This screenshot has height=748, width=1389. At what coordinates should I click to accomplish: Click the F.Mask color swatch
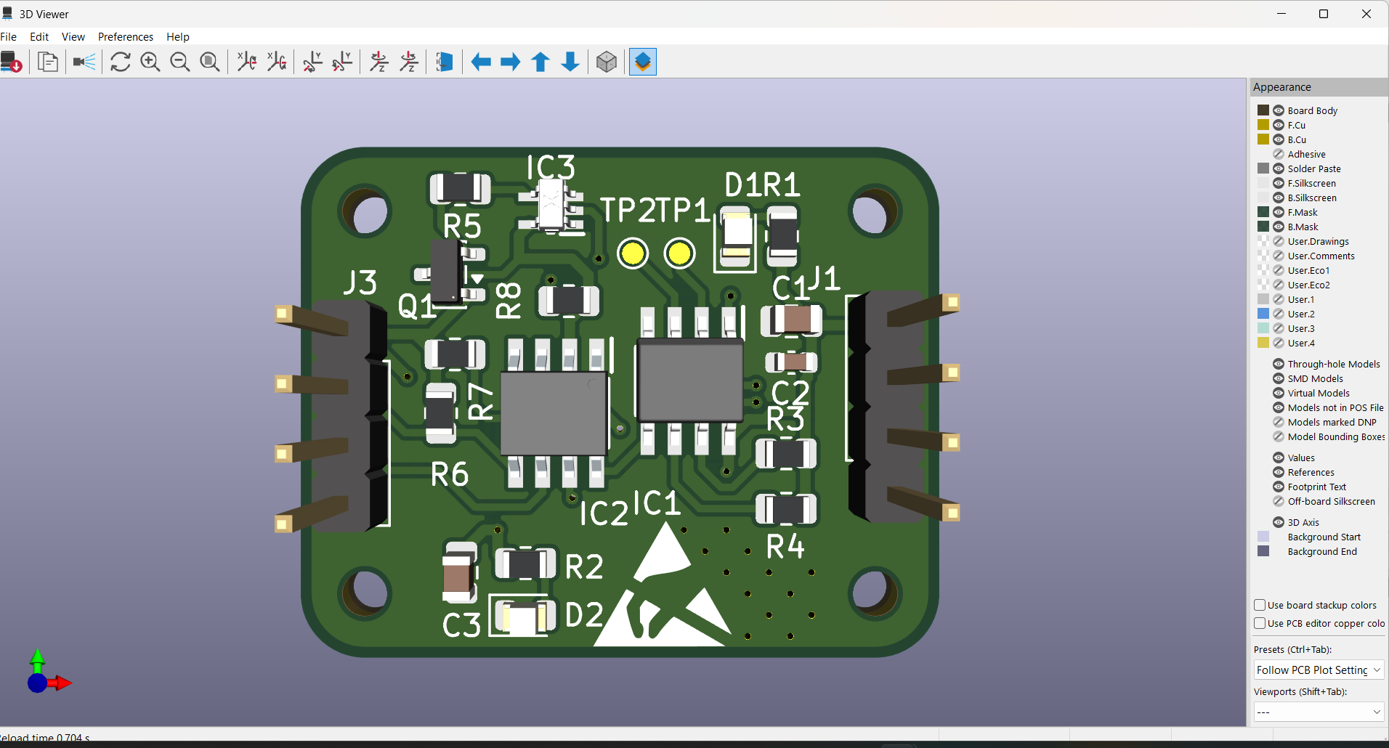[x=1263, y=212]
